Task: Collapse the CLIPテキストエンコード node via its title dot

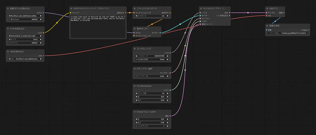Action: click(71, 9)
